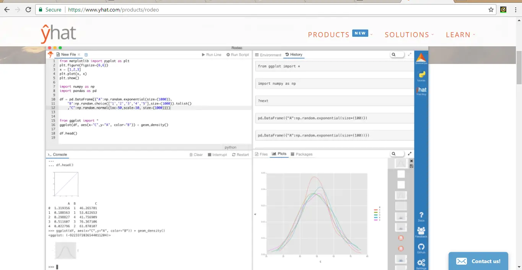Click the History search field
Image resolution: width=522 pixels, height=270 pixels.
(397, 55)
